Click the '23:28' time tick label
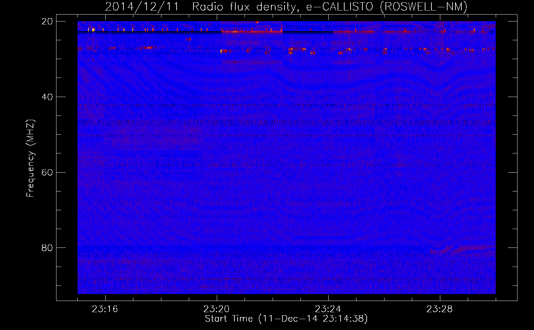This screenshot has width=534, height=330. 440,309
